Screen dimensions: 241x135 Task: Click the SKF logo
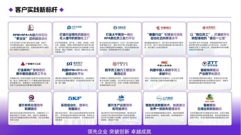75,98
